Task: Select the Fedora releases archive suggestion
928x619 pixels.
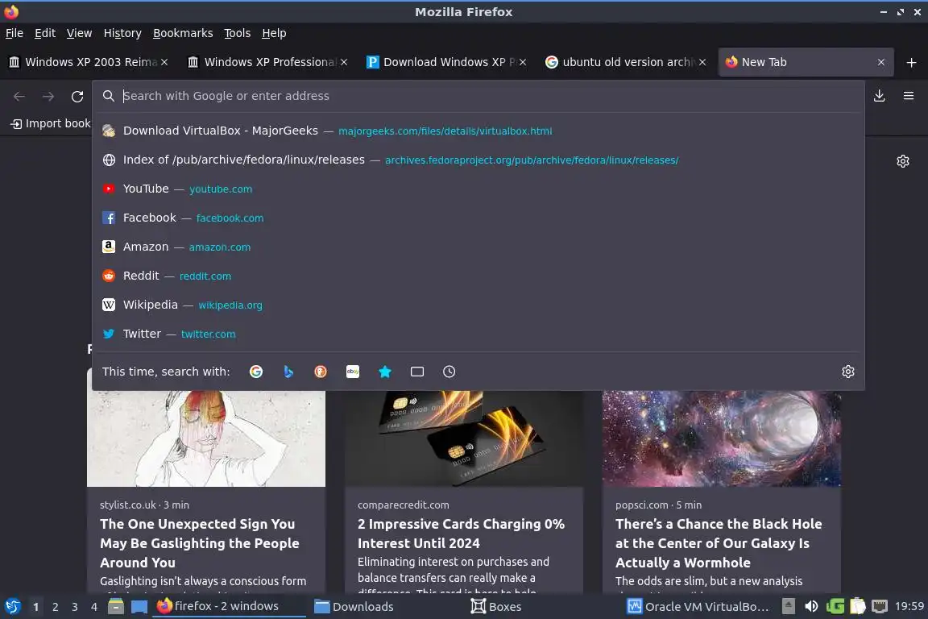Action: pos(478,160)
